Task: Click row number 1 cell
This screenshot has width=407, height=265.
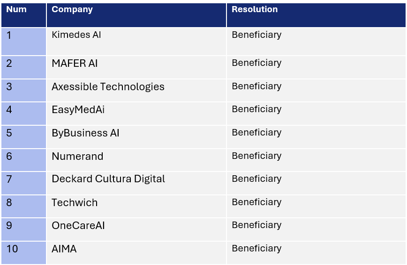Action: 9,35
